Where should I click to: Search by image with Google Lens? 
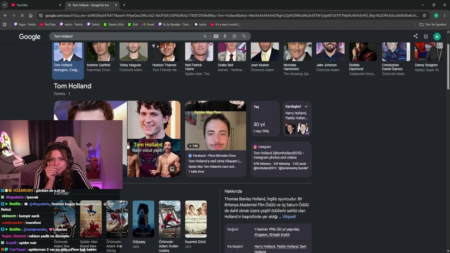coord(234,36)
